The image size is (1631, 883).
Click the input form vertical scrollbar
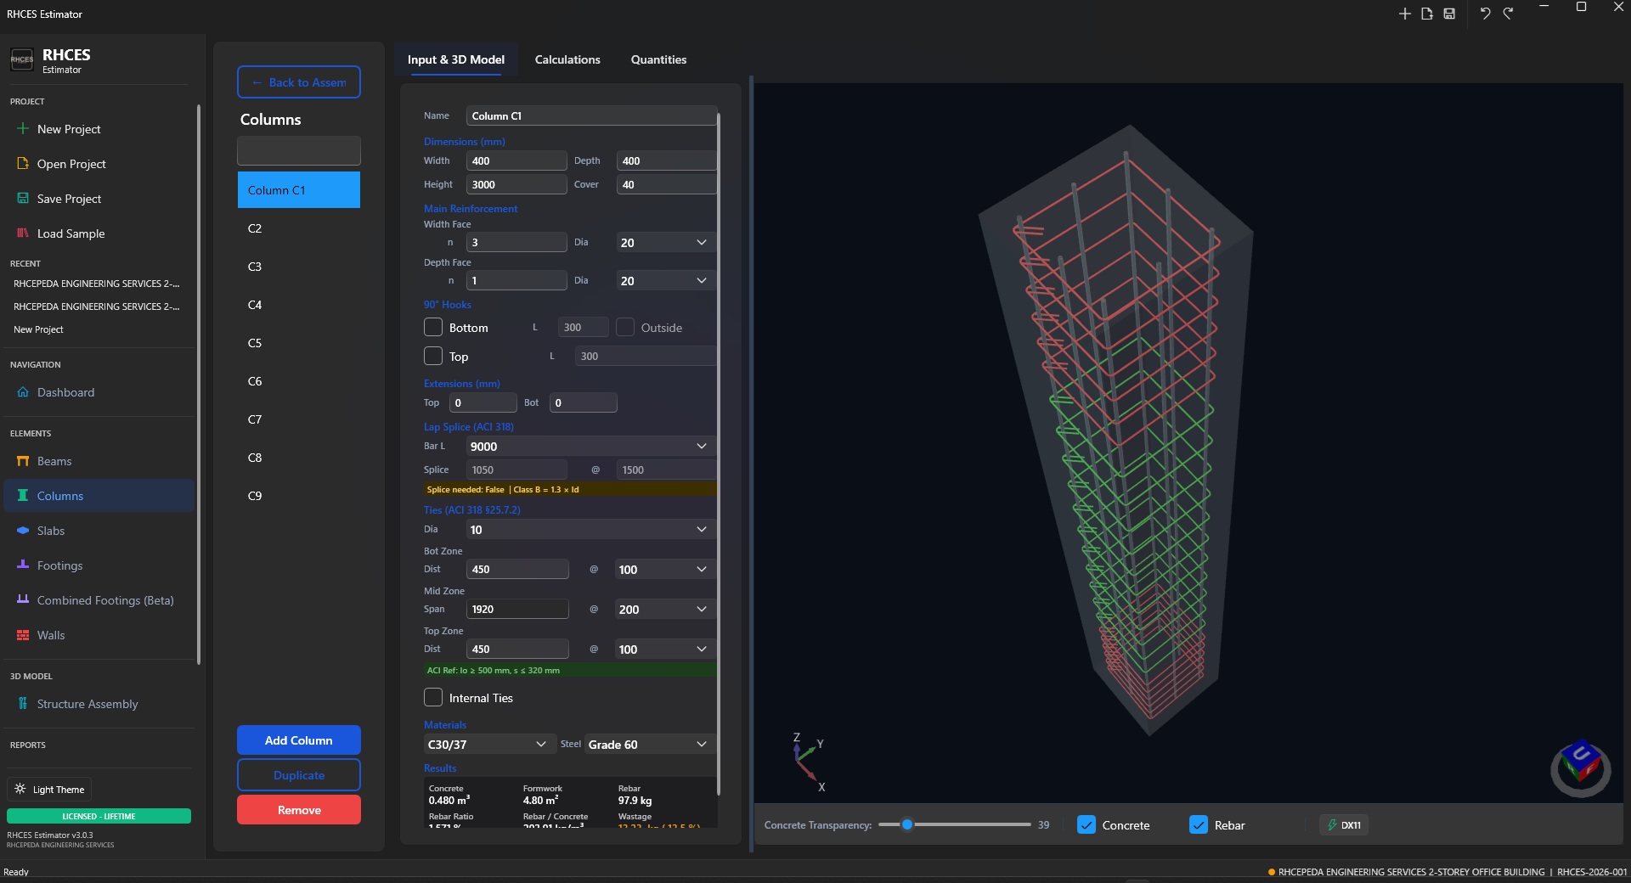click(719, 454)
